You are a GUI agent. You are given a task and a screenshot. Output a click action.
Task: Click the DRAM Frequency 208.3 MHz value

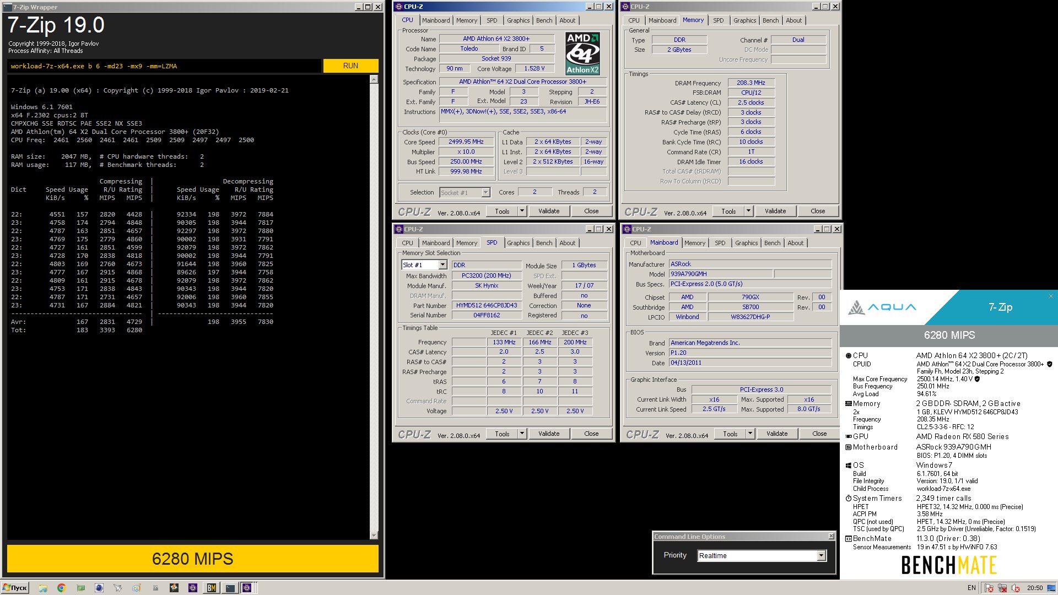click(x=751, y=83)
